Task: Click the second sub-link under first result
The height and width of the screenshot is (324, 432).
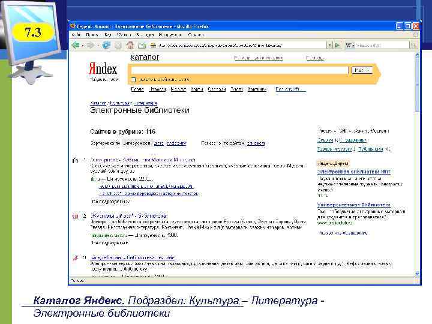Action: [149, 194]
